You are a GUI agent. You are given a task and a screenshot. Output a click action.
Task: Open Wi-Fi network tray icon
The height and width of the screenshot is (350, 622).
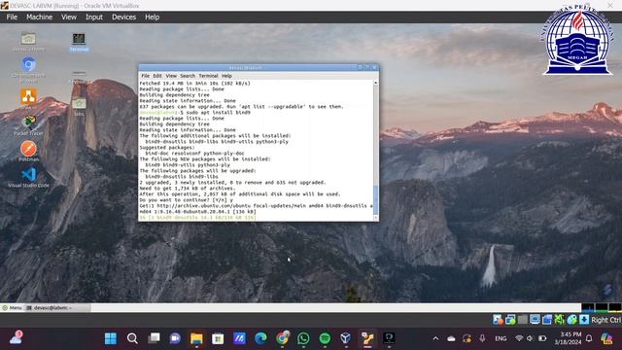click(519, 338)
